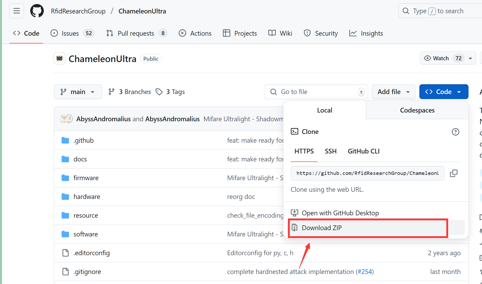
Task: Select the SSH clone method
Action: point(331,151)
